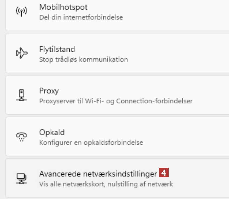This screenshot has height=199, width=229.
Task: Click the red number 4 badge
Action: coord(164,173)
